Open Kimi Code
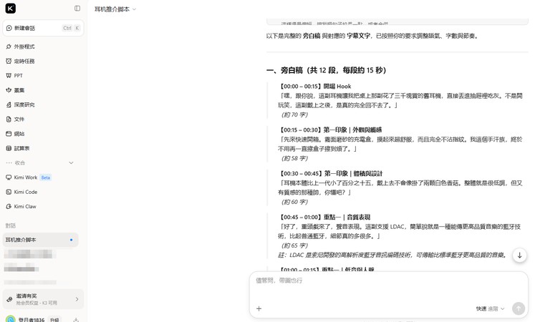Screen dimensions: 535x322 43,192
